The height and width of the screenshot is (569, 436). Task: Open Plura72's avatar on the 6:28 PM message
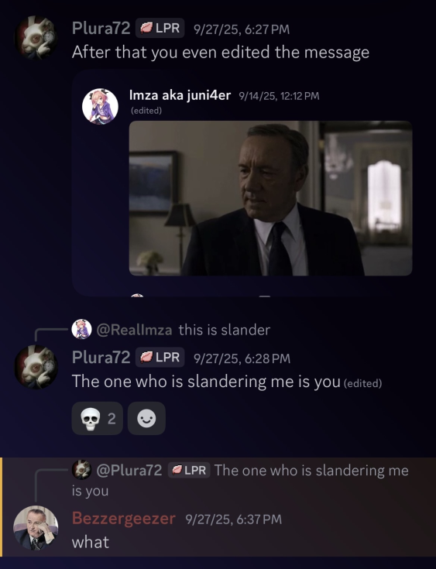pyautogui.click(x=36, y=367)
